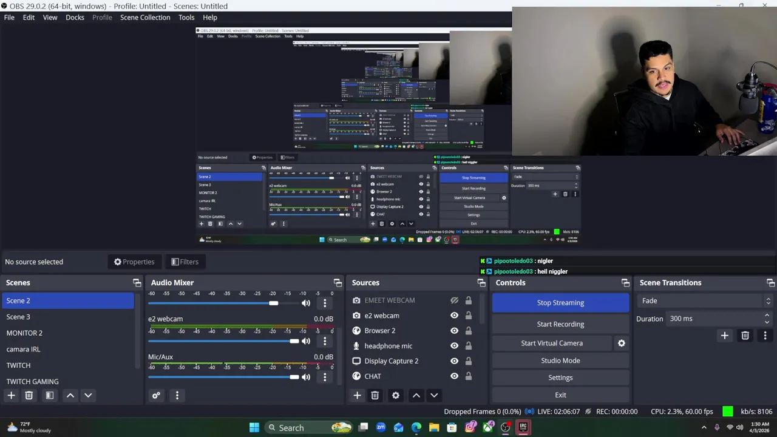Pop out the Audio Mixer dock
Screen dimensions: 777x437
[x=338, y=283]
